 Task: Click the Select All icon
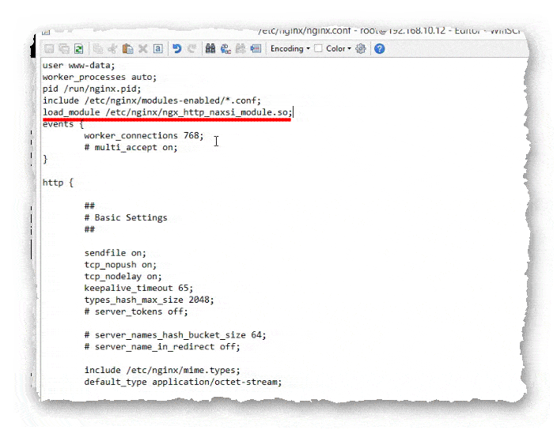coord(158,48)
